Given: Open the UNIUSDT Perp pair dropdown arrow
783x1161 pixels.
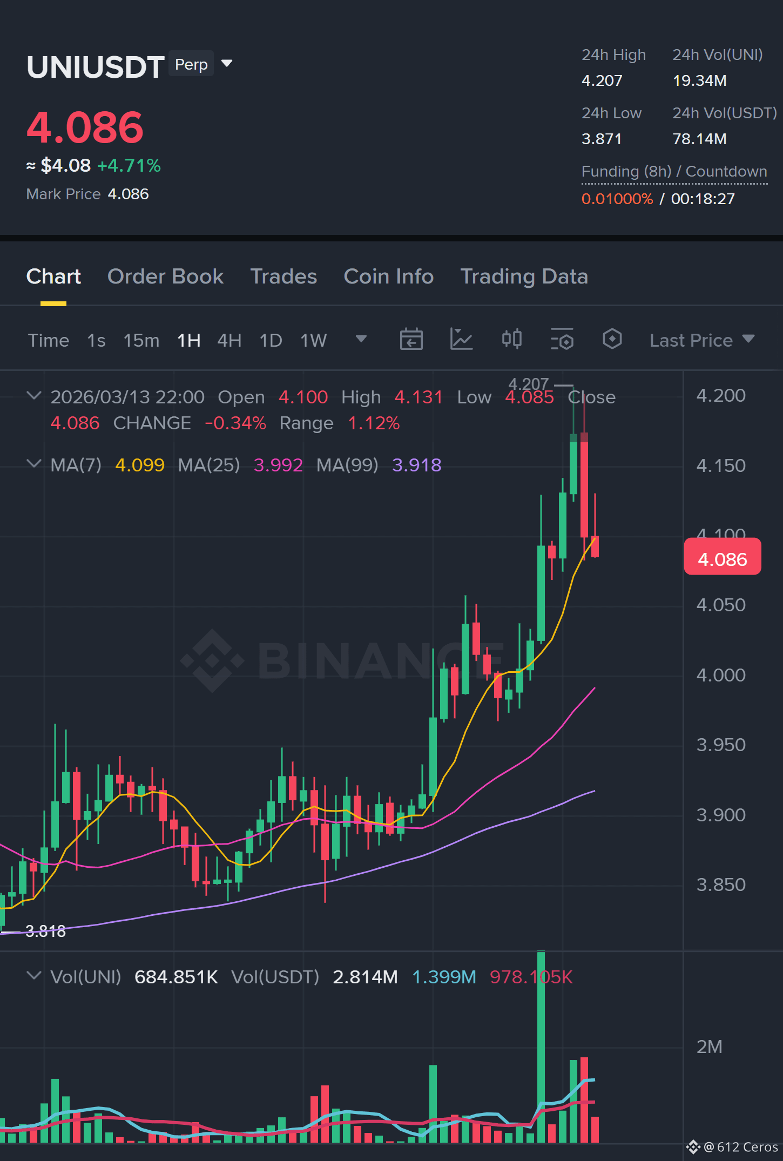Looking at the screenshot, I should tap(227, 64).
